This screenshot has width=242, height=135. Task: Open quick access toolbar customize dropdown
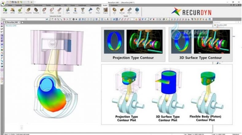coord(35,2)
